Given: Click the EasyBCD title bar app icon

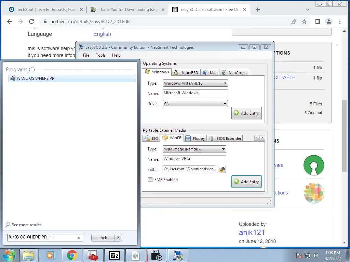Looking at the screenshot, I should pos(81,47).
